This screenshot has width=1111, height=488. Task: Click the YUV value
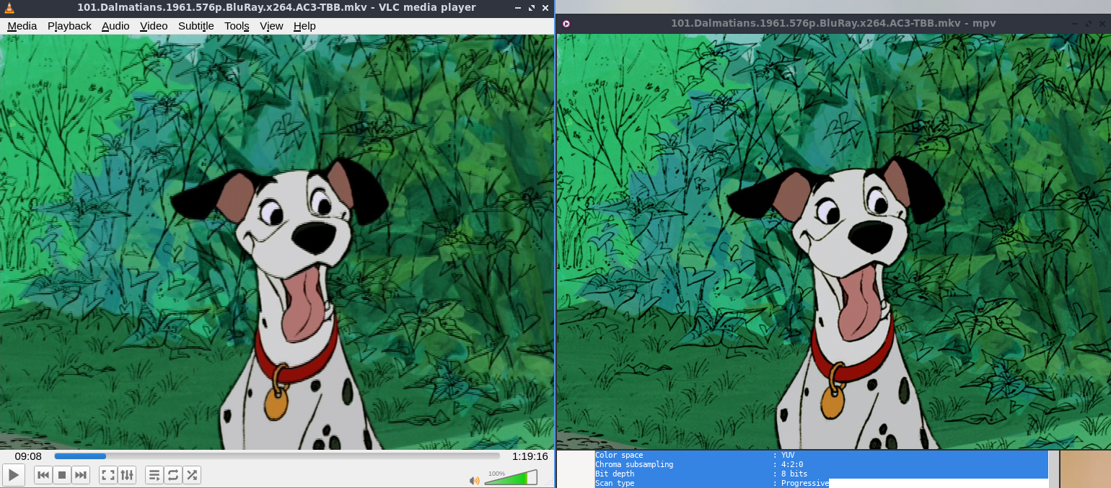pos(788,456)
